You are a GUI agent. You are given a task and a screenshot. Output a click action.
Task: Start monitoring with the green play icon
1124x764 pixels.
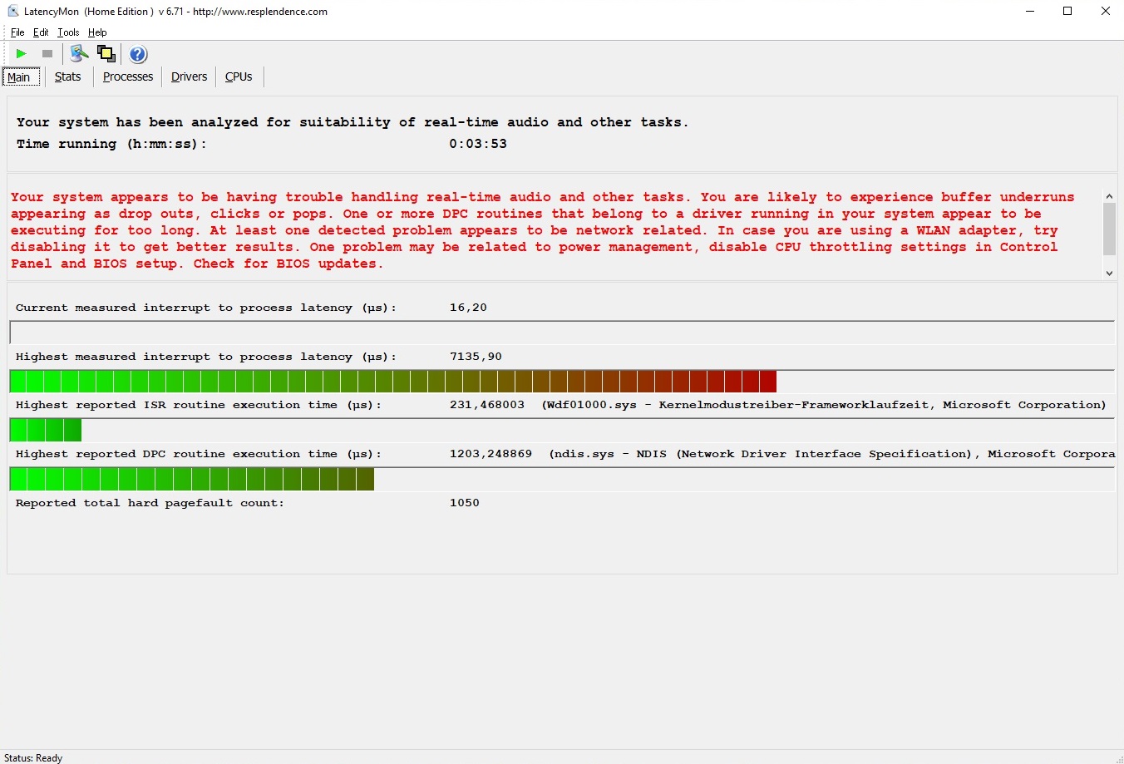coord(21,54)
